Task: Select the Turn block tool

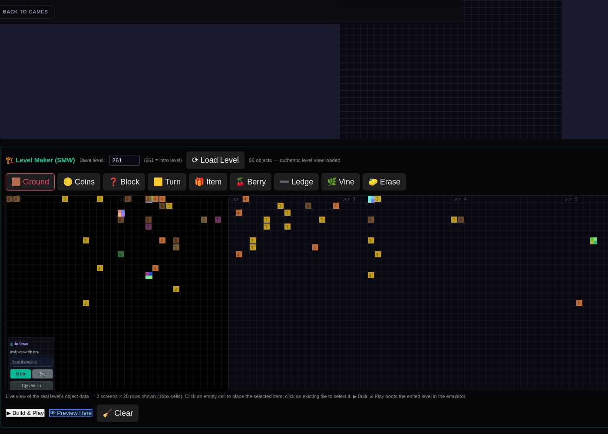Action: [167, 182]
